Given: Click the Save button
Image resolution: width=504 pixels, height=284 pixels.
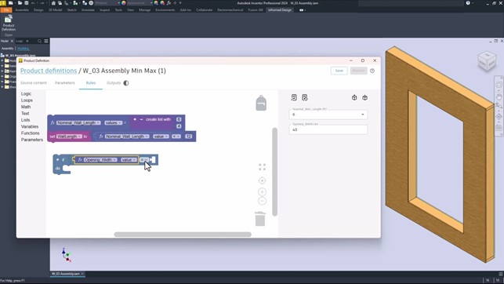Looking at the screenshot, I should pyautogui.click(x=339, y=71).
